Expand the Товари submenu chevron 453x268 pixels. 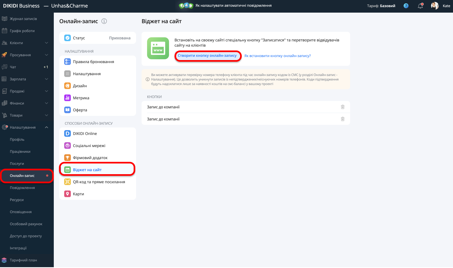point(47,115)
